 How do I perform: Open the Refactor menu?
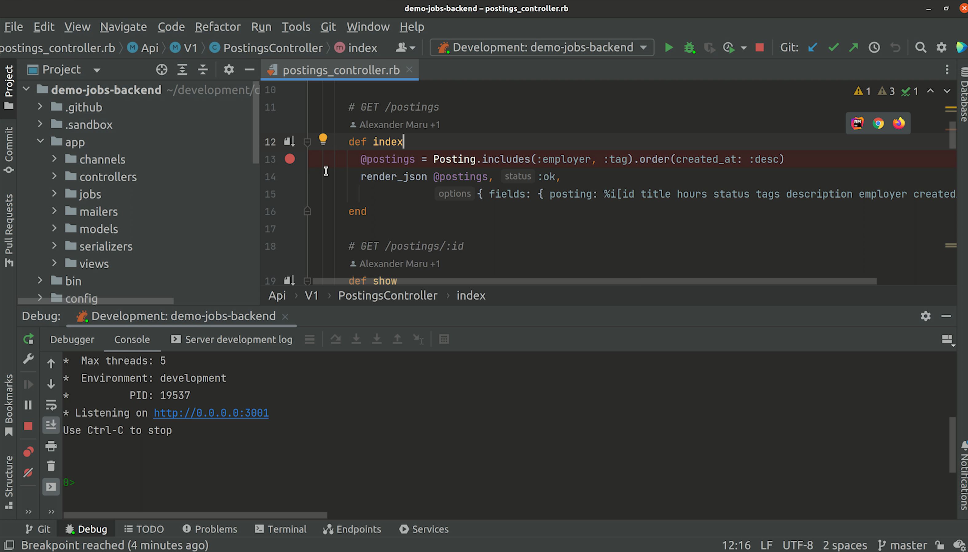pos(217,27)
